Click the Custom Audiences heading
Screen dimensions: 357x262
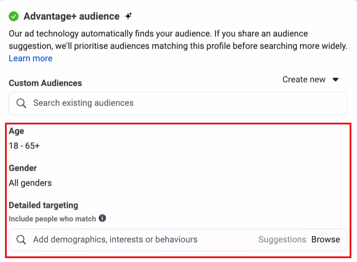(x=45, y=83)
